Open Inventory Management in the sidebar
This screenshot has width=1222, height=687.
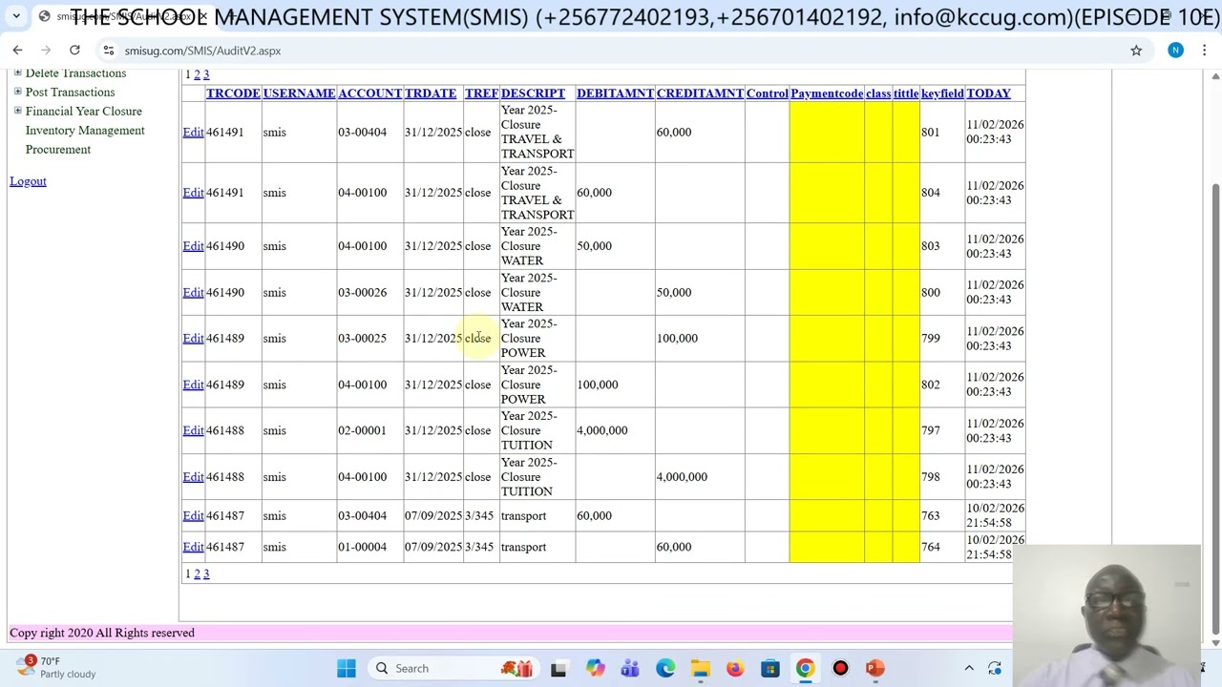[x=85, y=131]
